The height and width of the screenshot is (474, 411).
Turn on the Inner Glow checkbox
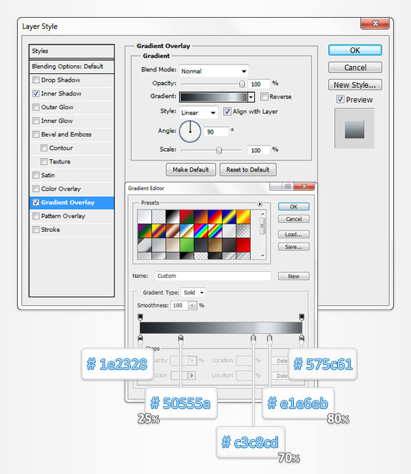tap(36, 121)
